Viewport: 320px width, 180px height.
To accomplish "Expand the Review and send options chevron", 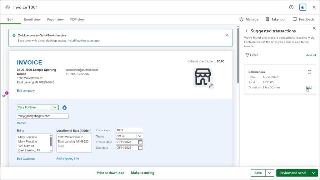I will click(x=312, y=172).
